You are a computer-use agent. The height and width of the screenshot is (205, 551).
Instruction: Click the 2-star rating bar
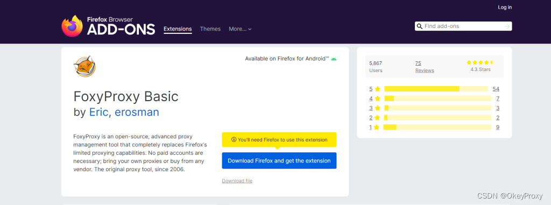click(438, 117)
